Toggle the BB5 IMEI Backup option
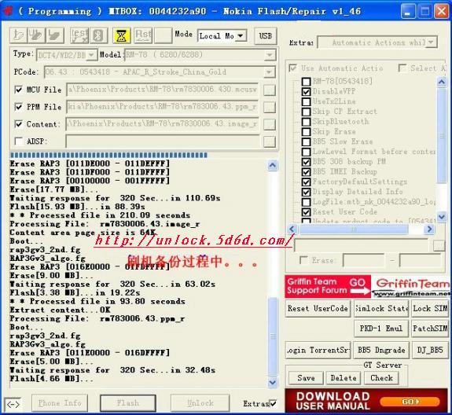 pos(306,172)
